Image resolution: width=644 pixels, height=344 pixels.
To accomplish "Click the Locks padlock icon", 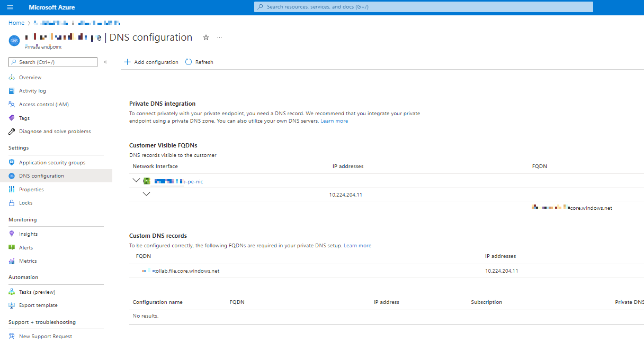I will click(12, 203).
